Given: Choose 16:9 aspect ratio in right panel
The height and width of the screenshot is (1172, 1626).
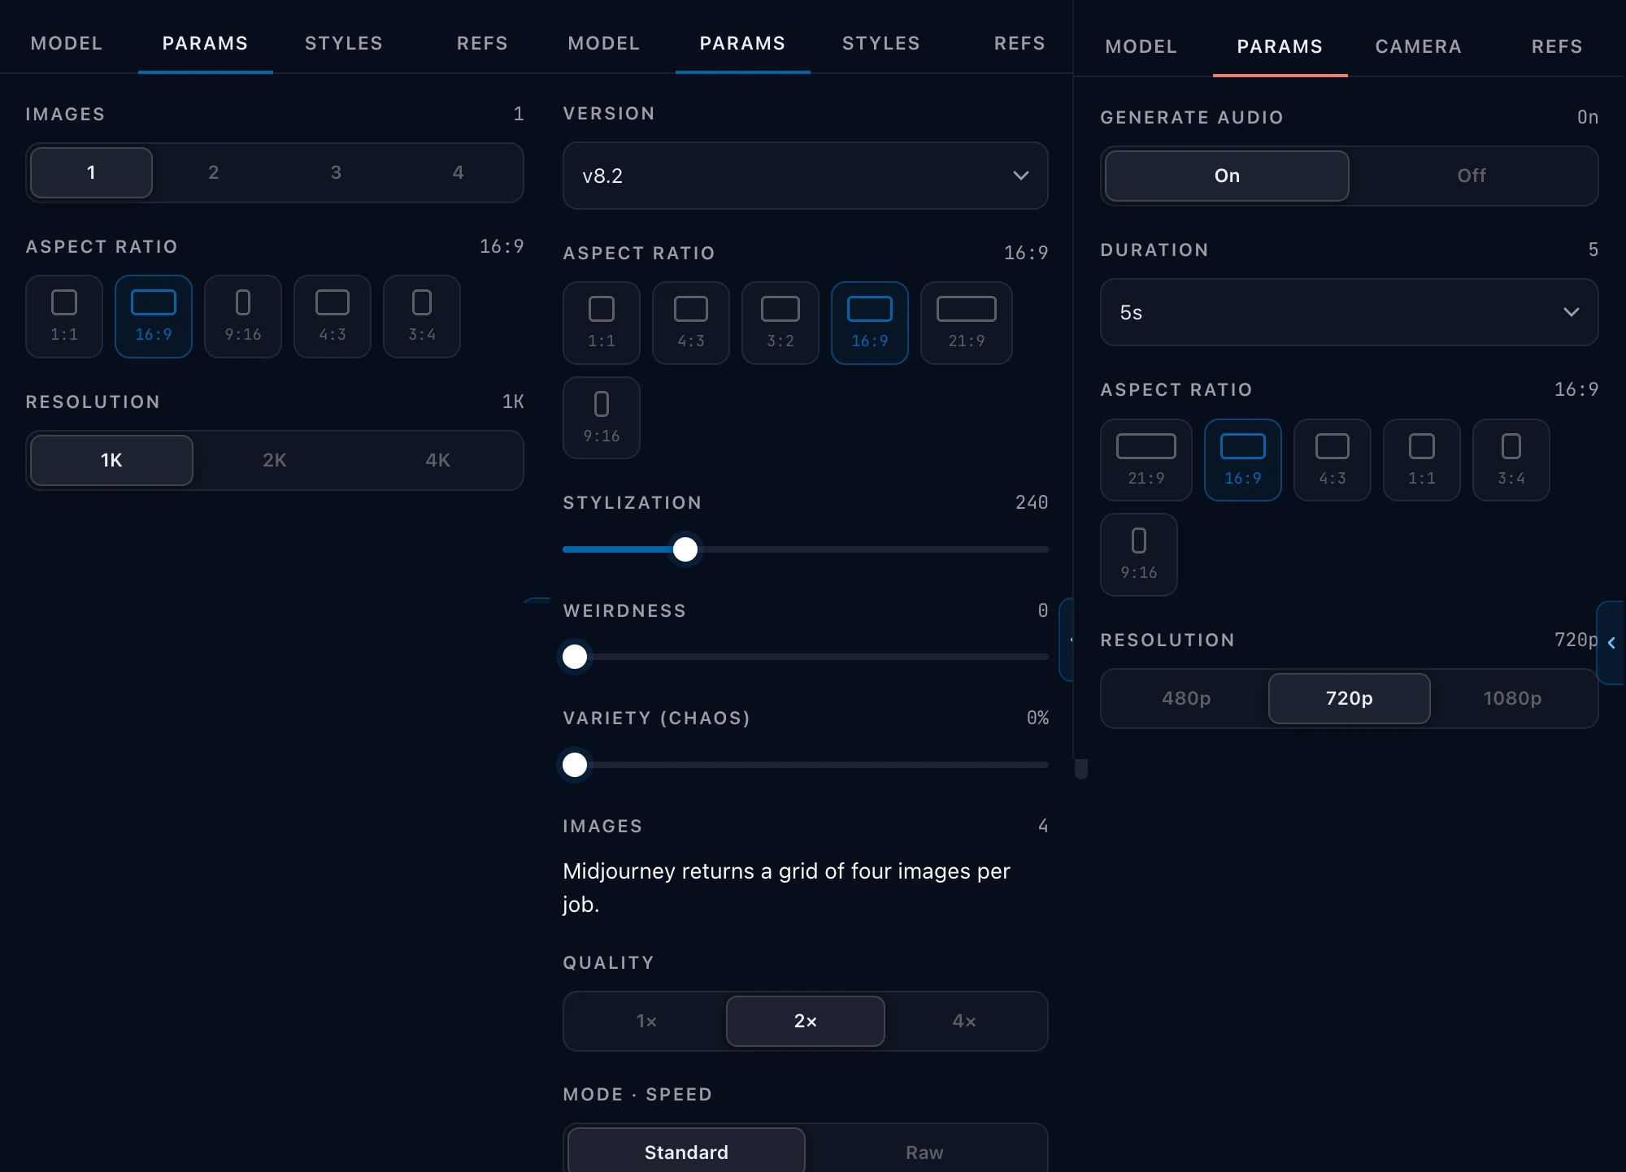Looking at the screenshot, I should [x=1243, y=460].
